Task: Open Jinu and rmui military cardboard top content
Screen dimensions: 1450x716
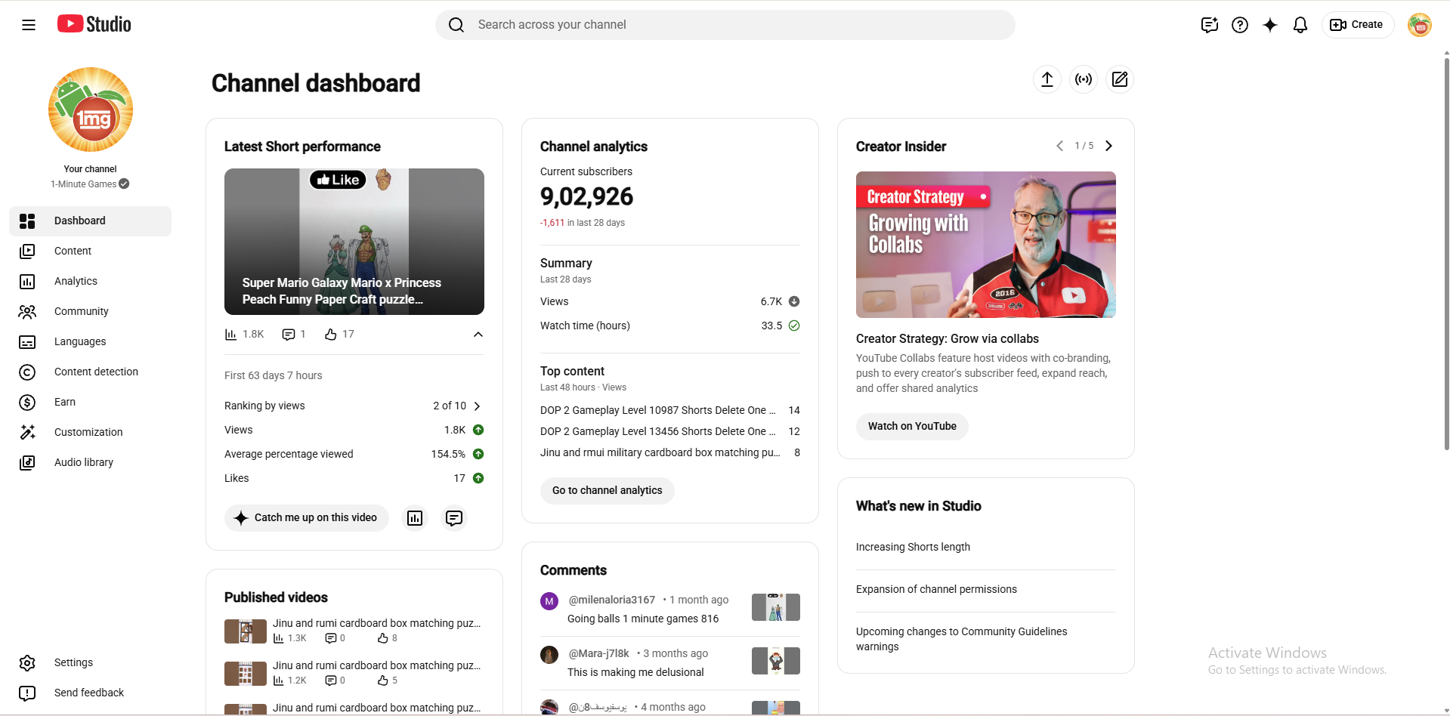Action: 660,452
